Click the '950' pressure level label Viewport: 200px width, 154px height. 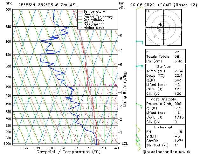click(9, 138)
